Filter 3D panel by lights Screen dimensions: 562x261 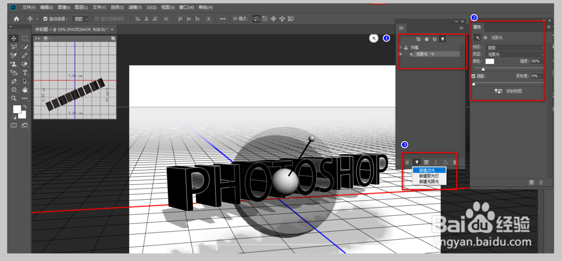(x=443, y=39)
